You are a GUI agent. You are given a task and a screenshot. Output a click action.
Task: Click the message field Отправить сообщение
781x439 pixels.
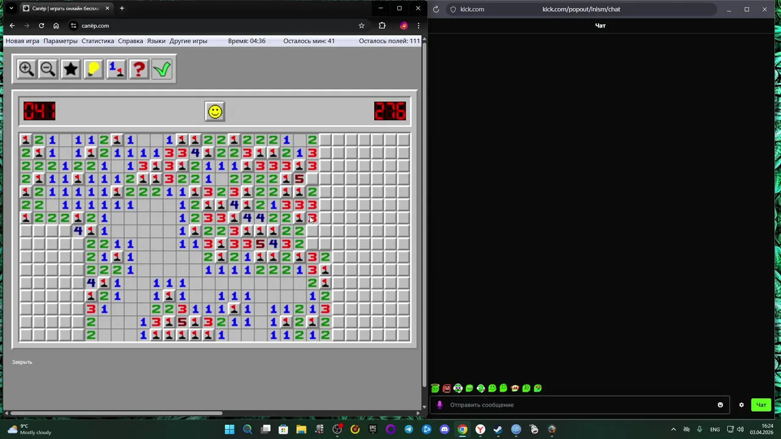(x=580, y=405)
